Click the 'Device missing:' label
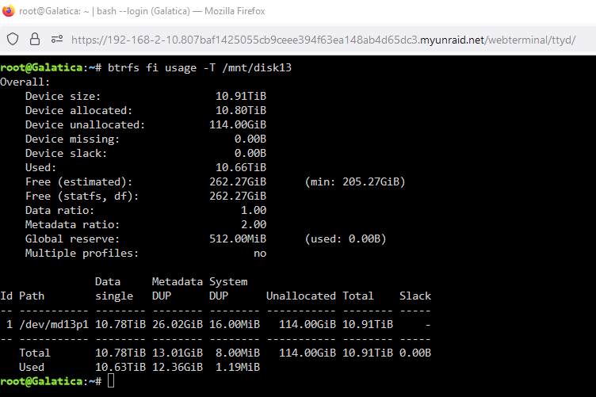596x397 pixels. (x=72, y=139)
